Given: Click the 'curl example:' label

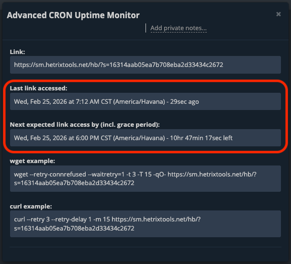Looking at the screenshot, I should click(x=31, y=206).
